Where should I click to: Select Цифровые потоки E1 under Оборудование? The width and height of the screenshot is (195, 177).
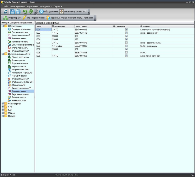click(x=21, y=35)
